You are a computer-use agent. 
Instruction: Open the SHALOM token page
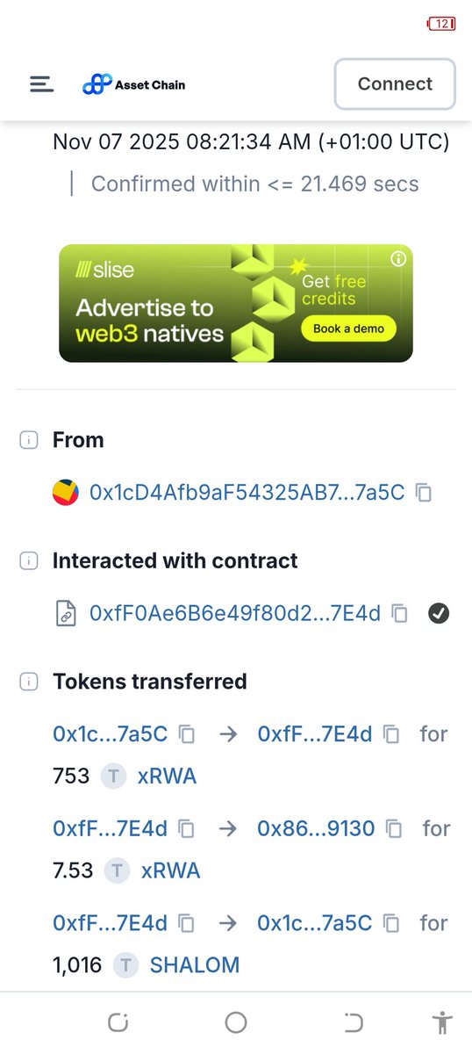tap(195, 965)
